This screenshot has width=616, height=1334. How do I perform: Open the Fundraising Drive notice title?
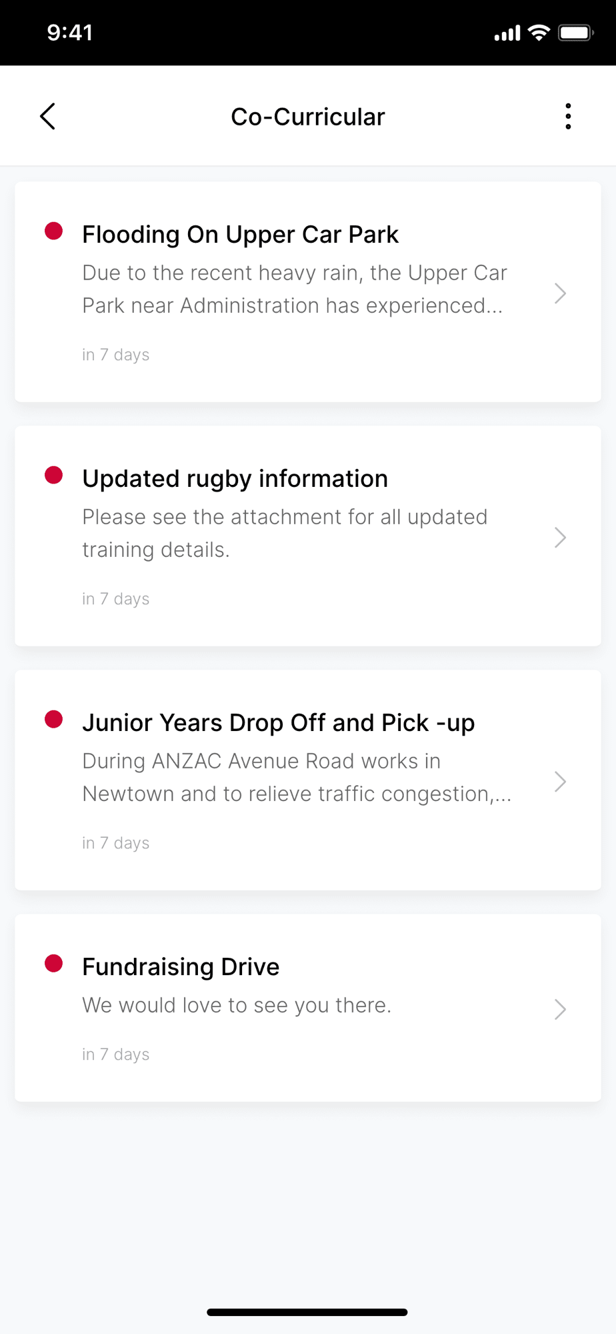click(181, 967)
